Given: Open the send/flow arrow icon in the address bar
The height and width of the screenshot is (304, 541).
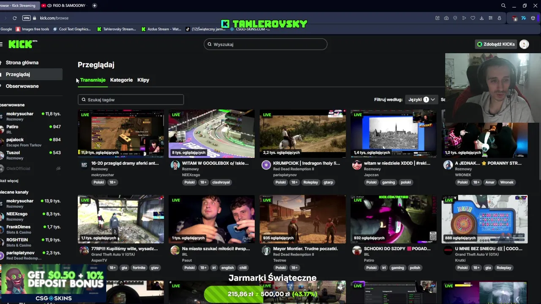Looking at the screenshot, I should pos(464,18).
